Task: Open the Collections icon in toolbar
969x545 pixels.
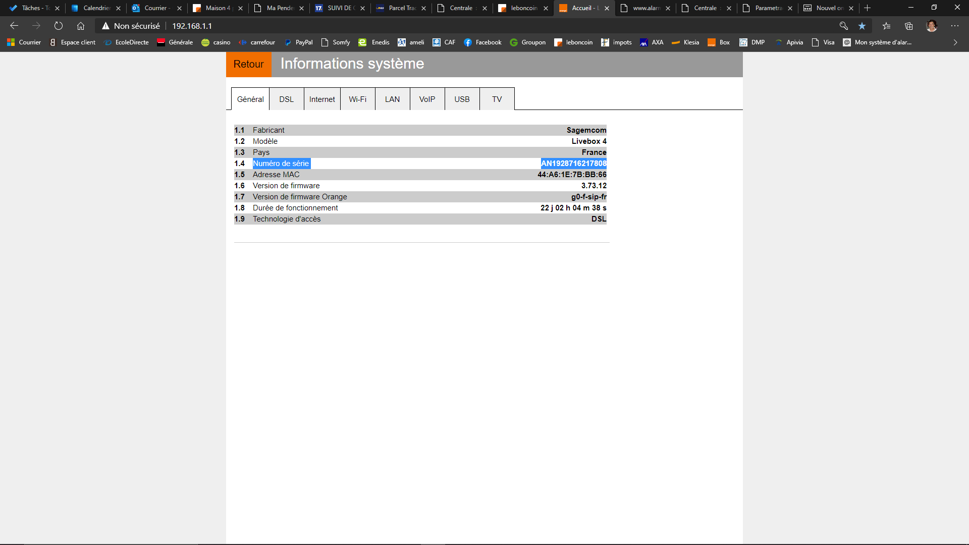Action: (x=909, y=26)
